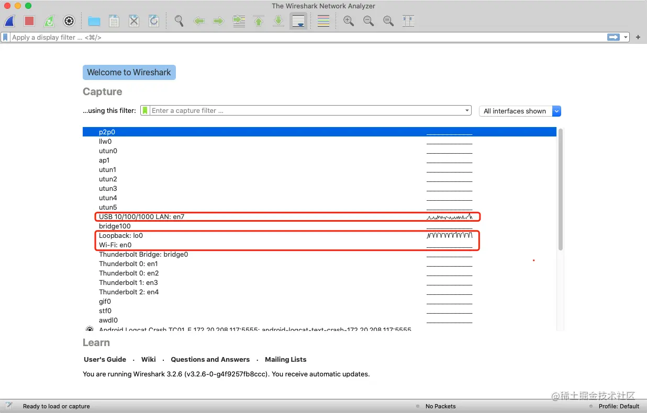Select Wi-Fi: en0 interface
This screenshot has width=647, height=413.
tap(319, 245)
